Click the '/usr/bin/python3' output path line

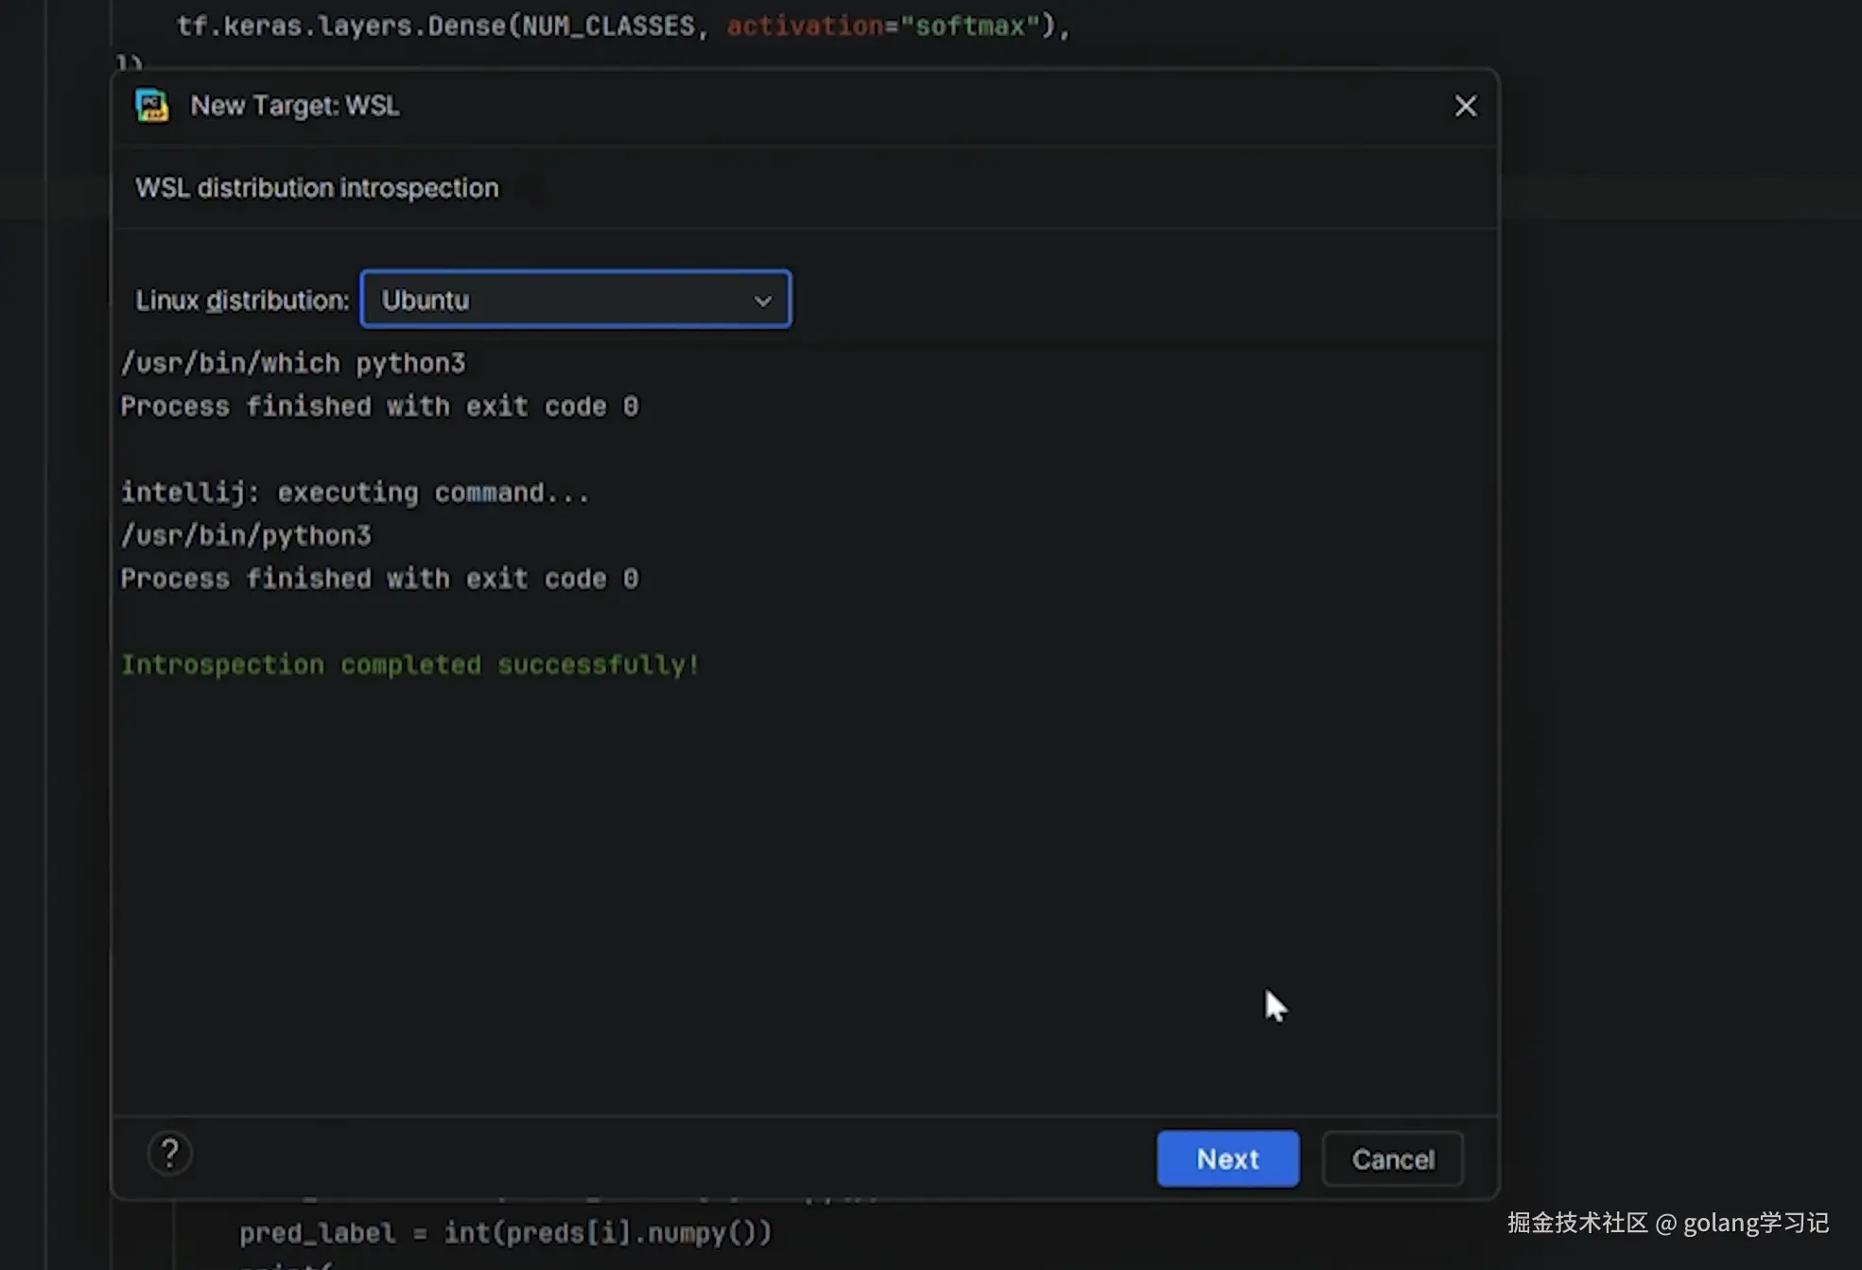[x=246, y=536]
